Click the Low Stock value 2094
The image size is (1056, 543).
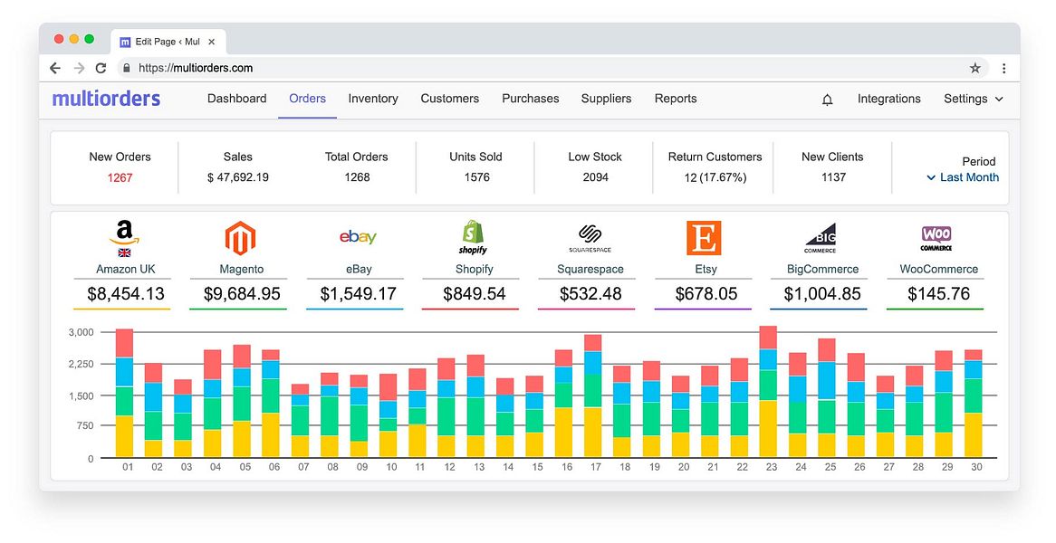[595, 177]
